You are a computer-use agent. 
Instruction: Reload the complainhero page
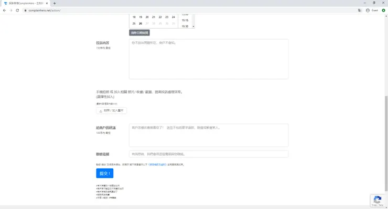pyautogui.click(x=17, y=10)
